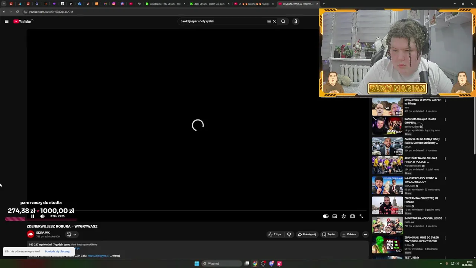This screenshot has height=268, width=476.
Task: Go to YouTube home via logo
Action: [x=22, y=22]
